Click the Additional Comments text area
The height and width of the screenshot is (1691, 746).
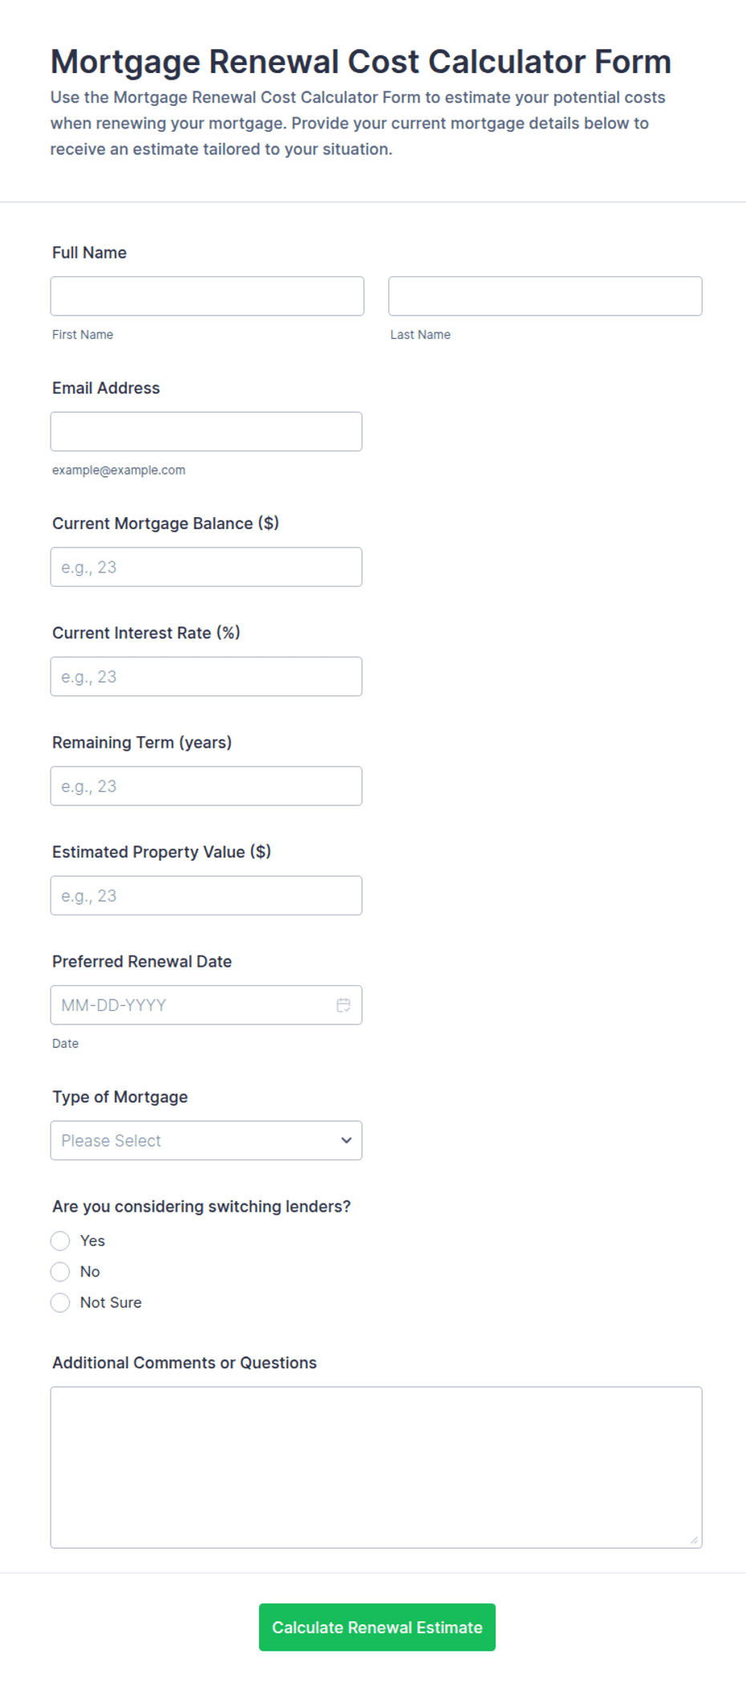pyautogui.click(x=376, y=1467)
